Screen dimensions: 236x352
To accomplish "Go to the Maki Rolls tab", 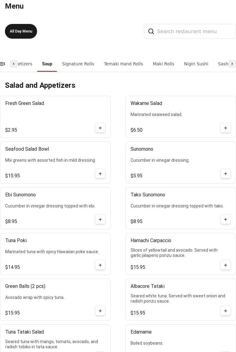I will click(163, 64).
